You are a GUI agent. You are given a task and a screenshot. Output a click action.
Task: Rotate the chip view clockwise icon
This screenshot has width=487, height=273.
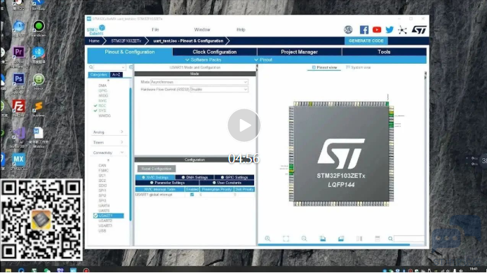click(x=322, y=238)
